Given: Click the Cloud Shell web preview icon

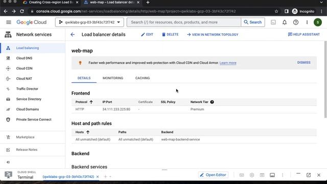Looking at the screenshot, I should pyautogui.click(x=262, y=175).
